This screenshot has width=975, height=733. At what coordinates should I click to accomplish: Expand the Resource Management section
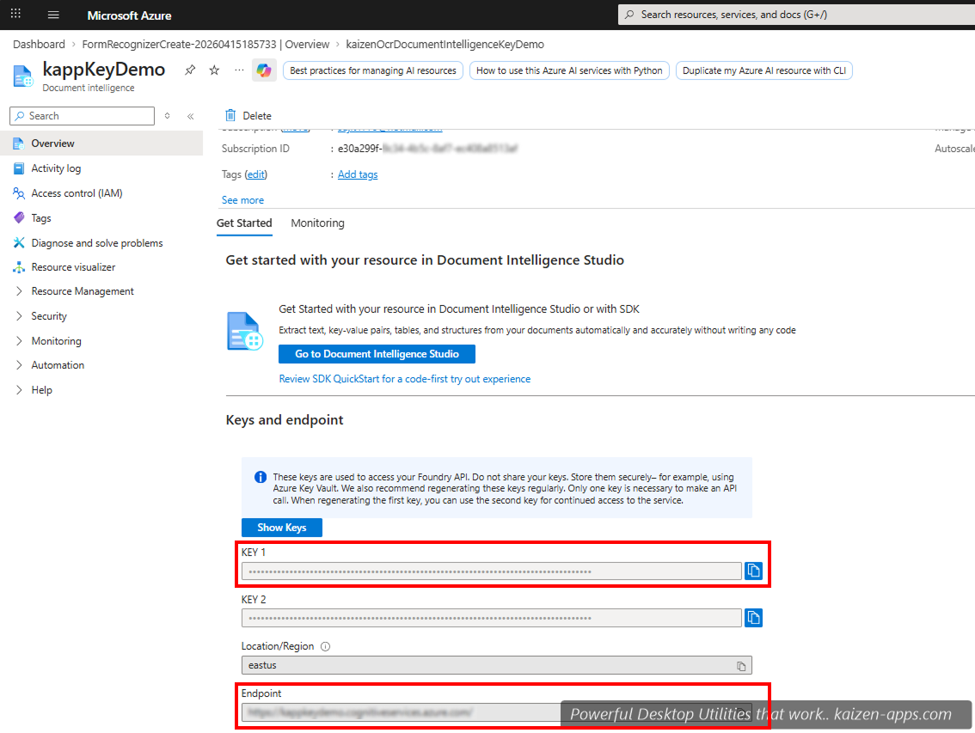click(x=83, y=290)
